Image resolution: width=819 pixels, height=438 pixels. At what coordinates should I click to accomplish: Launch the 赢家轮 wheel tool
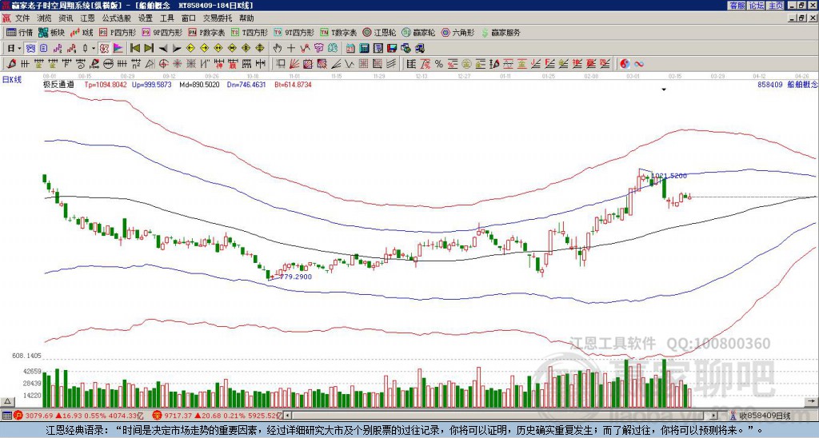418,32
